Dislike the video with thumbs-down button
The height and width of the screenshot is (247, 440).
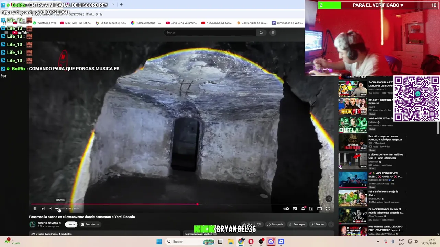pos(259,224)
